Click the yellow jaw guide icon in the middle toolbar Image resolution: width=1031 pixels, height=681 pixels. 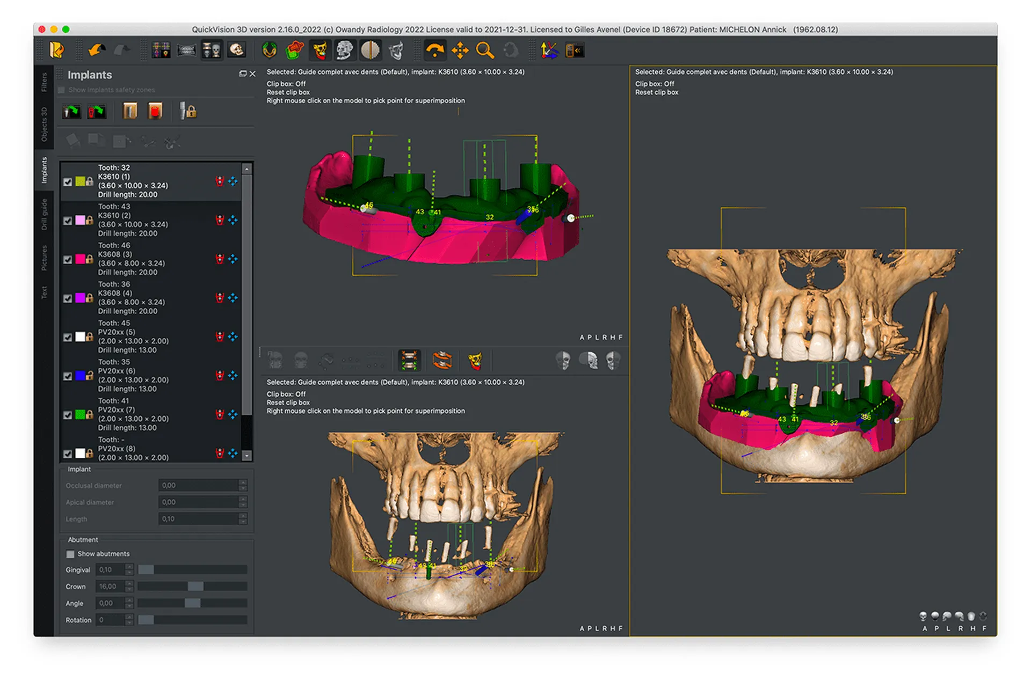click(x=476, y=361)
